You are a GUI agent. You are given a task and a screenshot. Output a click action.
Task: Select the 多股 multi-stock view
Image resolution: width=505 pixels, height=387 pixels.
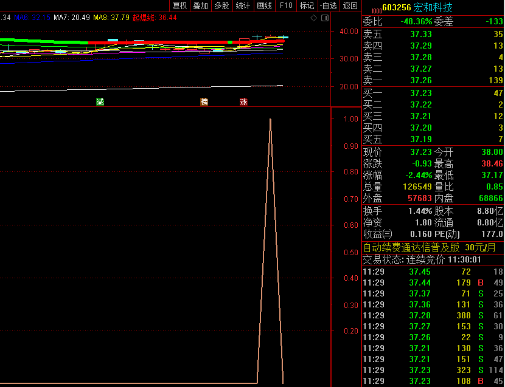coord(221,5)
